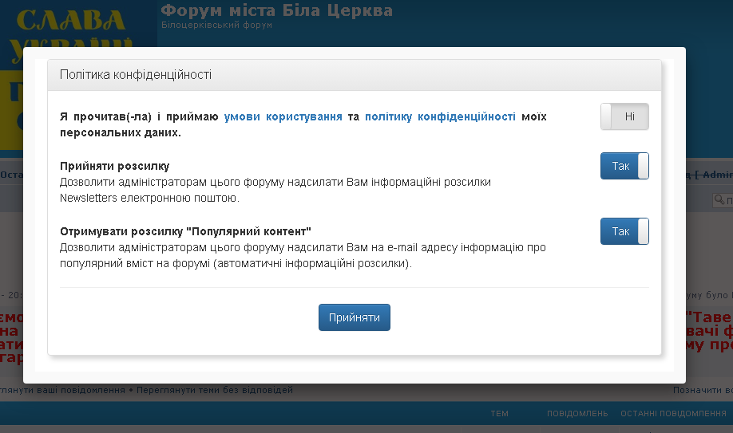This screenshot has height=433, width=733.
Task: Toggle the terms acceptance switch showing Ні
Action: point(624,116)
